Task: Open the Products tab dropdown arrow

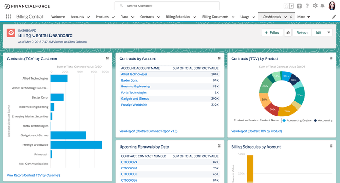Action: pyautogui.click(x=113, y=17)
